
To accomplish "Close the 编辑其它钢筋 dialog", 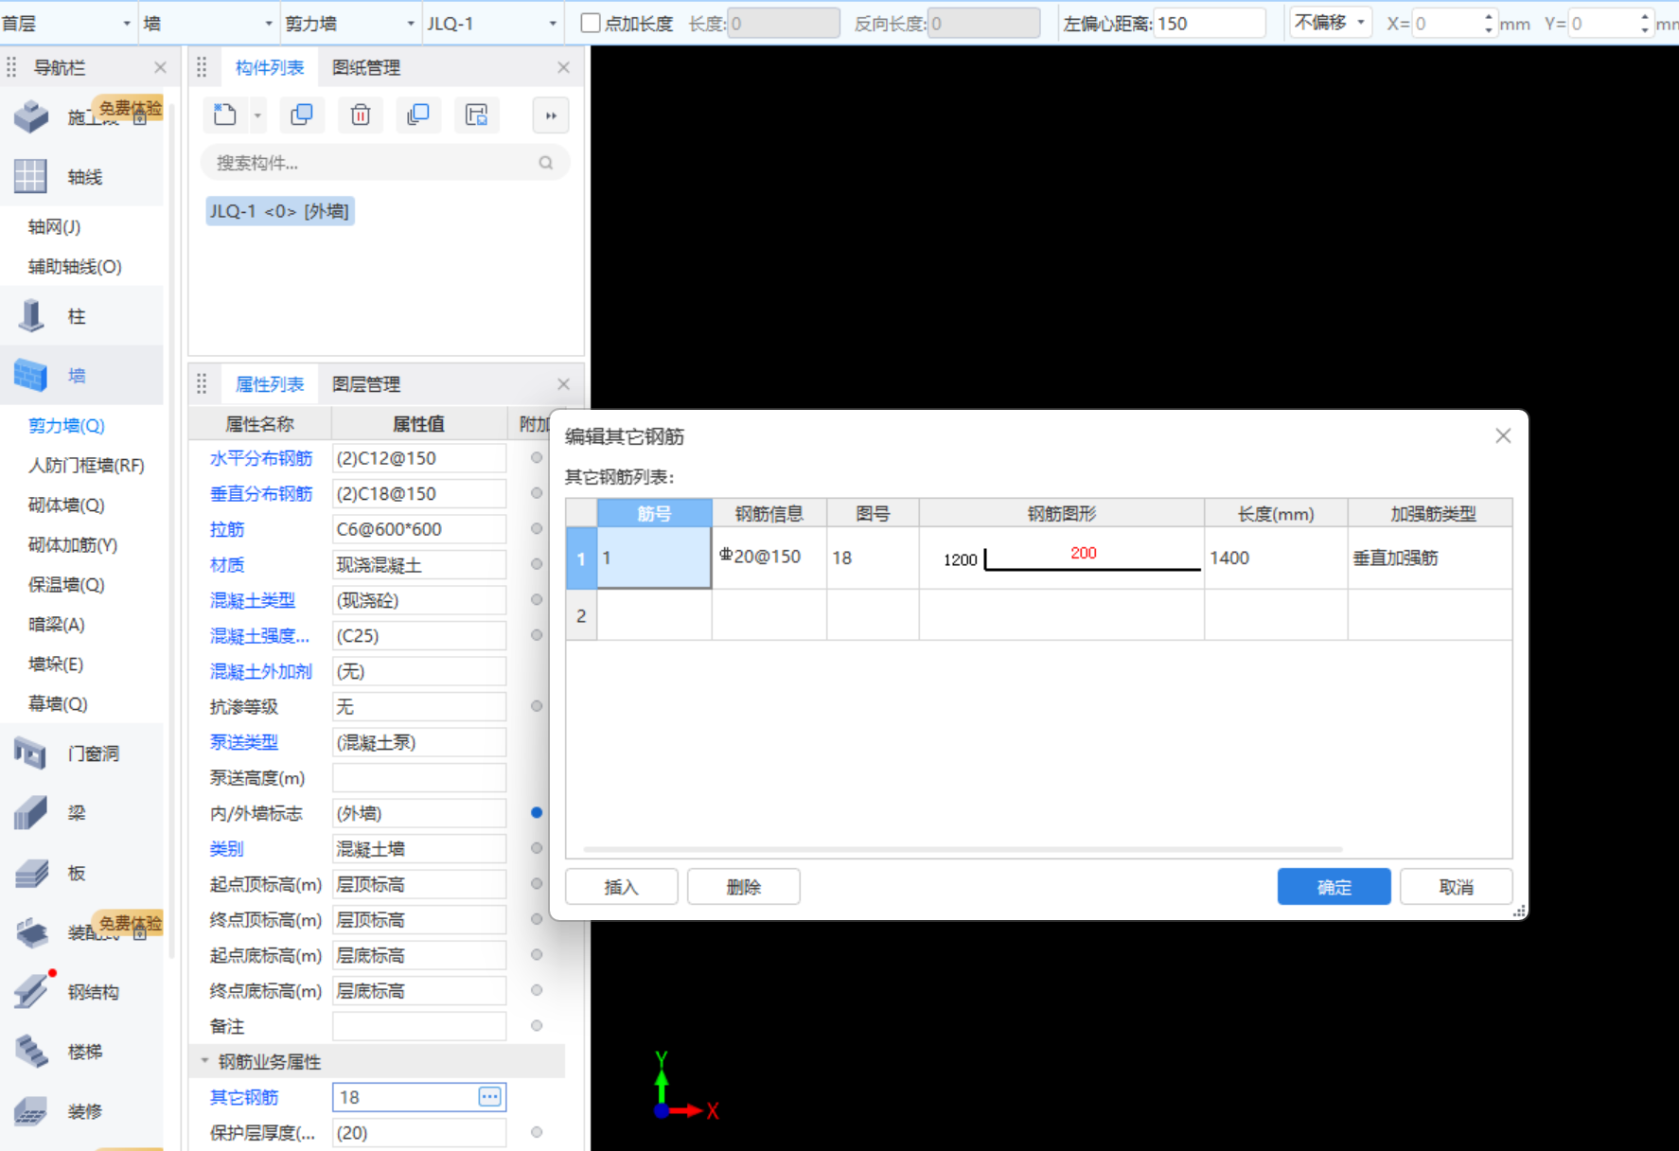I will (1503, 435).
